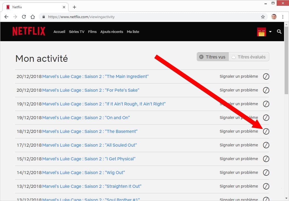Open "I Get Physical" episode link
The height and width of the screenshot is (201, 289).
click(x=89, y=159)
